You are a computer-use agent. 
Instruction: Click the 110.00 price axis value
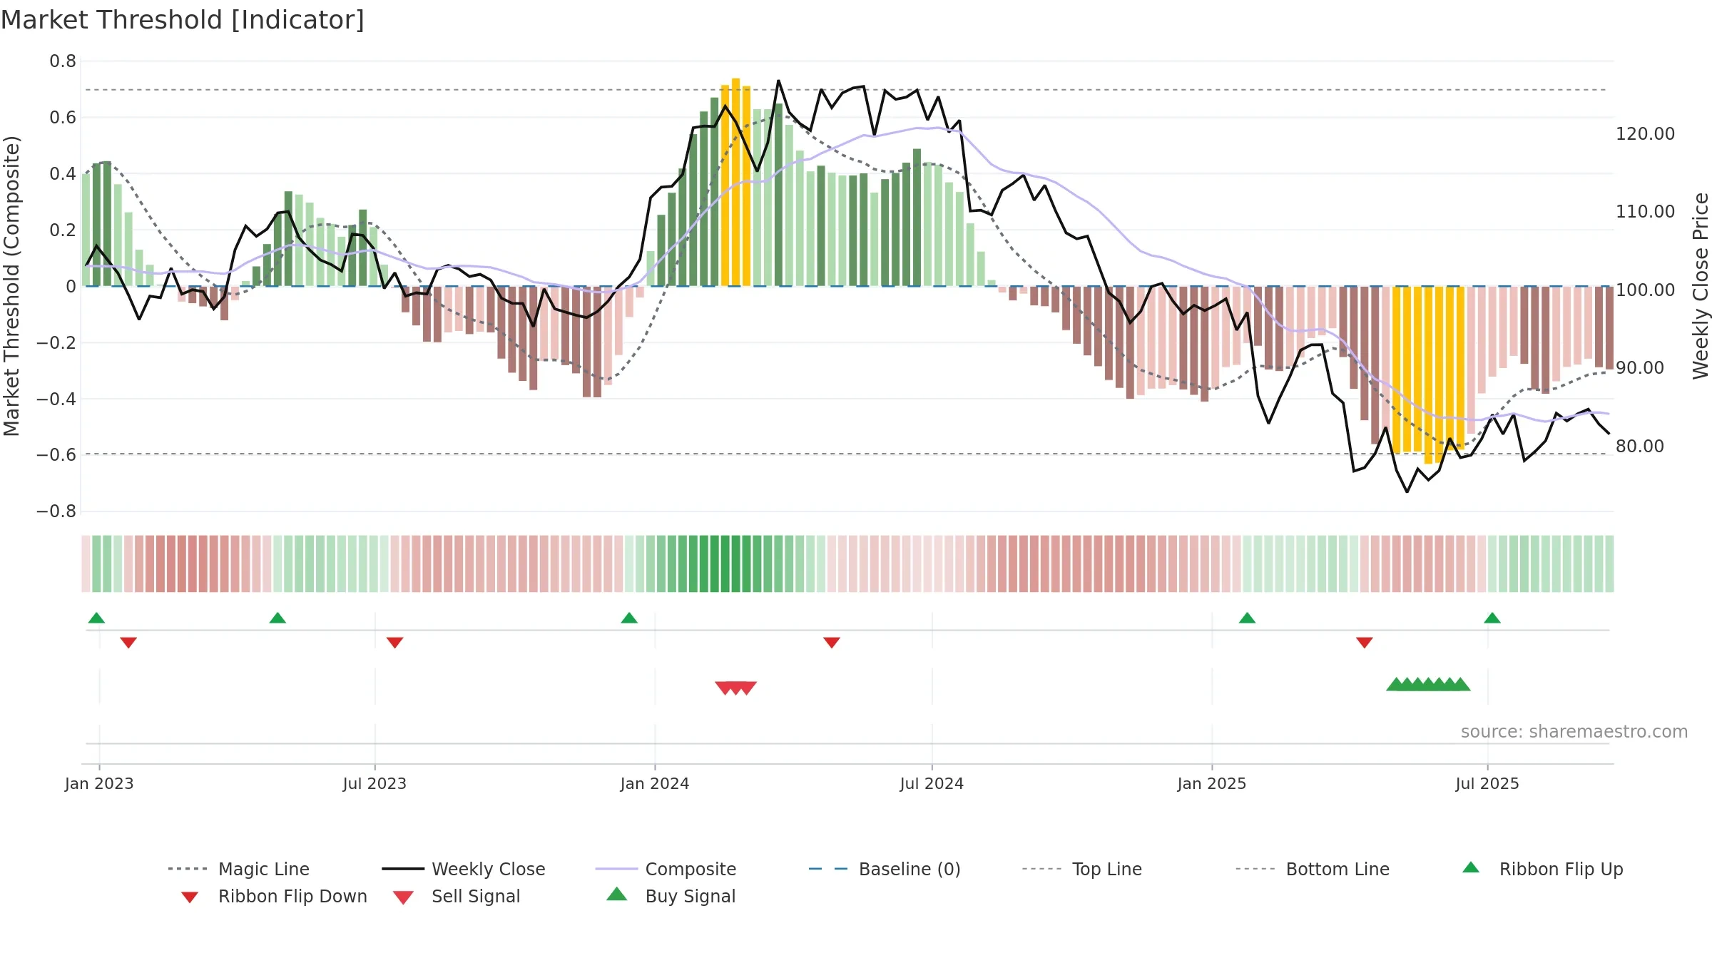point(1645,212)
